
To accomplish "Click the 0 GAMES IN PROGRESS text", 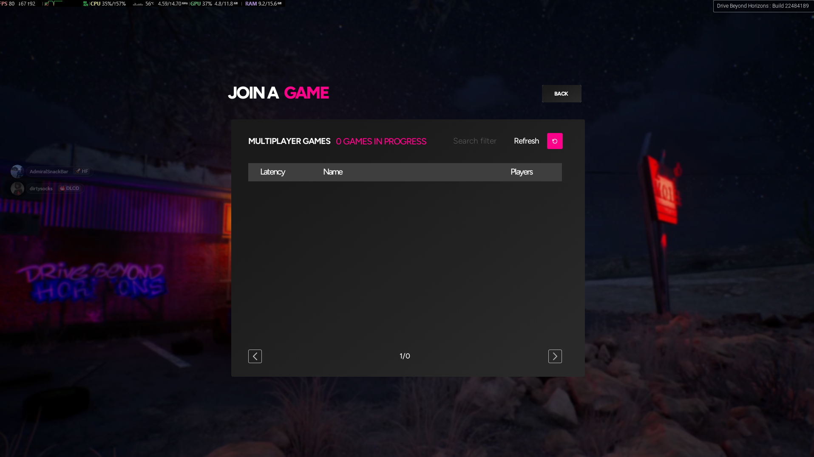I will [381, 141].
